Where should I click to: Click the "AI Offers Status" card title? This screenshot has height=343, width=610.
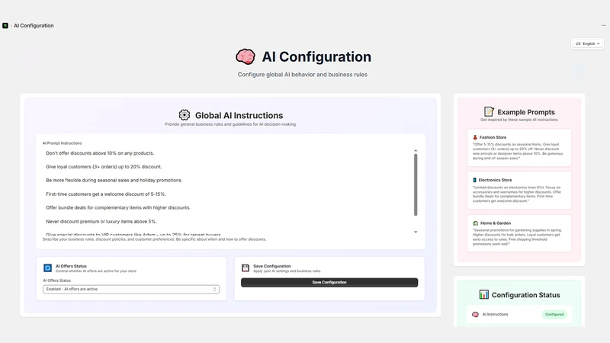(71, 266)
